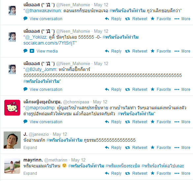193x181 pixels.
Task: Open J.'s profile photo
Action: click(x=12, y=140)
